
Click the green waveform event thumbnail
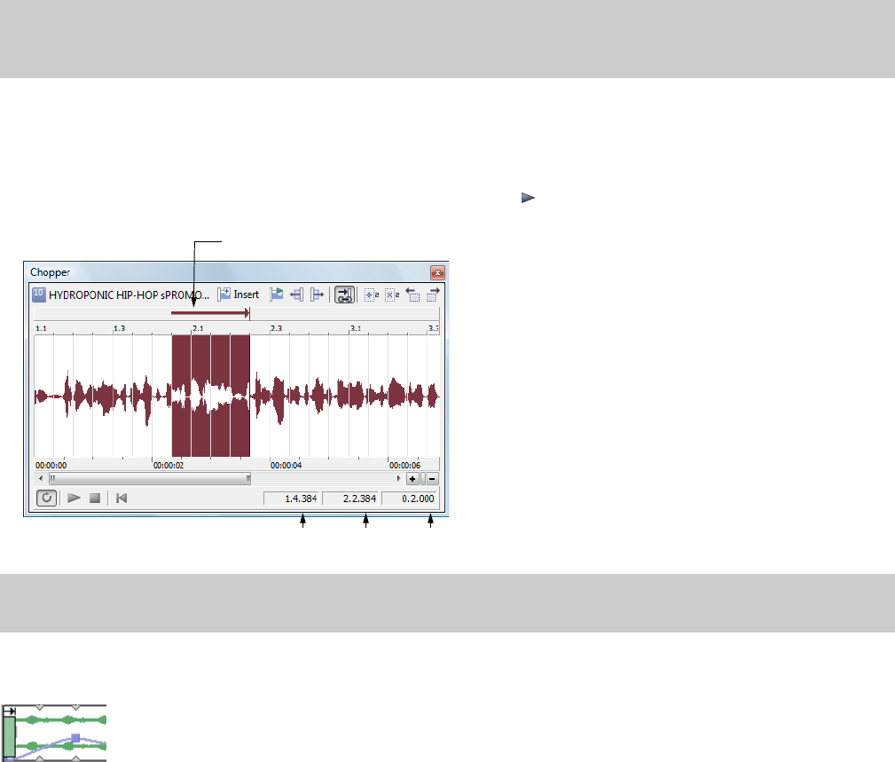coord(54,733)
